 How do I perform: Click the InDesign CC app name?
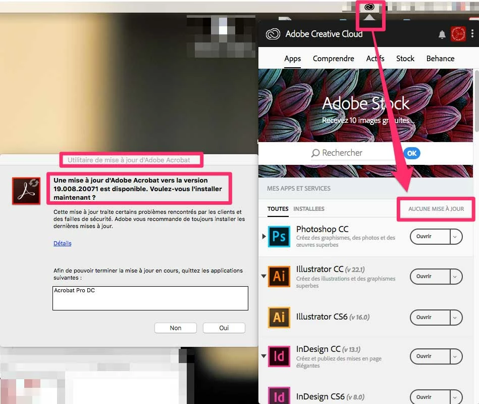click(318, 349)
